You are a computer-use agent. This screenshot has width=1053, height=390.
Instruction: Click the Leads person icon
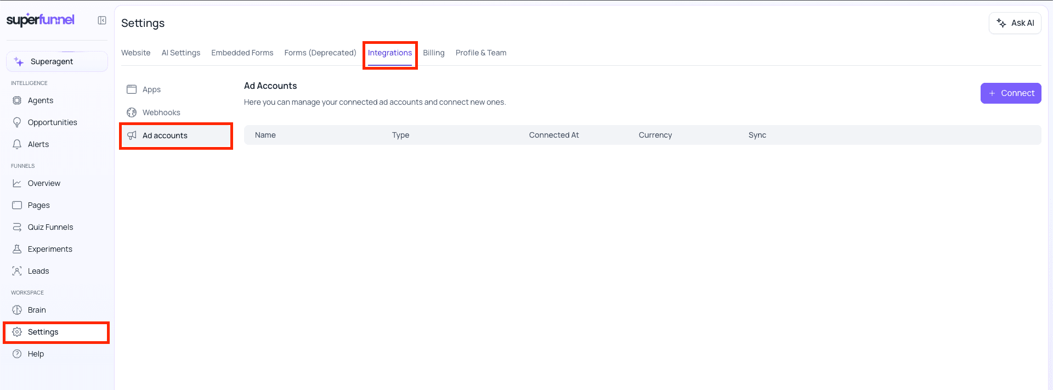click(x=17, y=271)
